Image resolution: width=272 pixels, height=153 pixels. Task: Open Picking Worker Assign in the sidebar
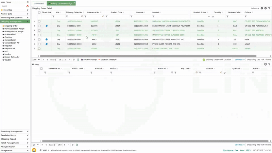tap(14, 32)
